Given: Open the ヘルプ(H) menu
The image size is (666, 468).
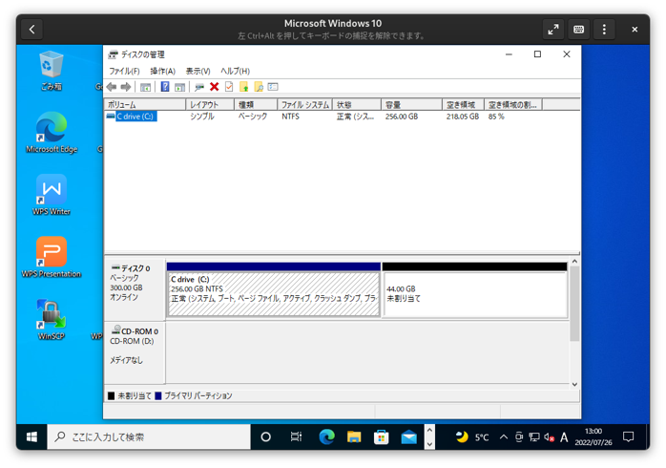Looking at the screenshot, I should pyautogui.click(x=236, y=71).
